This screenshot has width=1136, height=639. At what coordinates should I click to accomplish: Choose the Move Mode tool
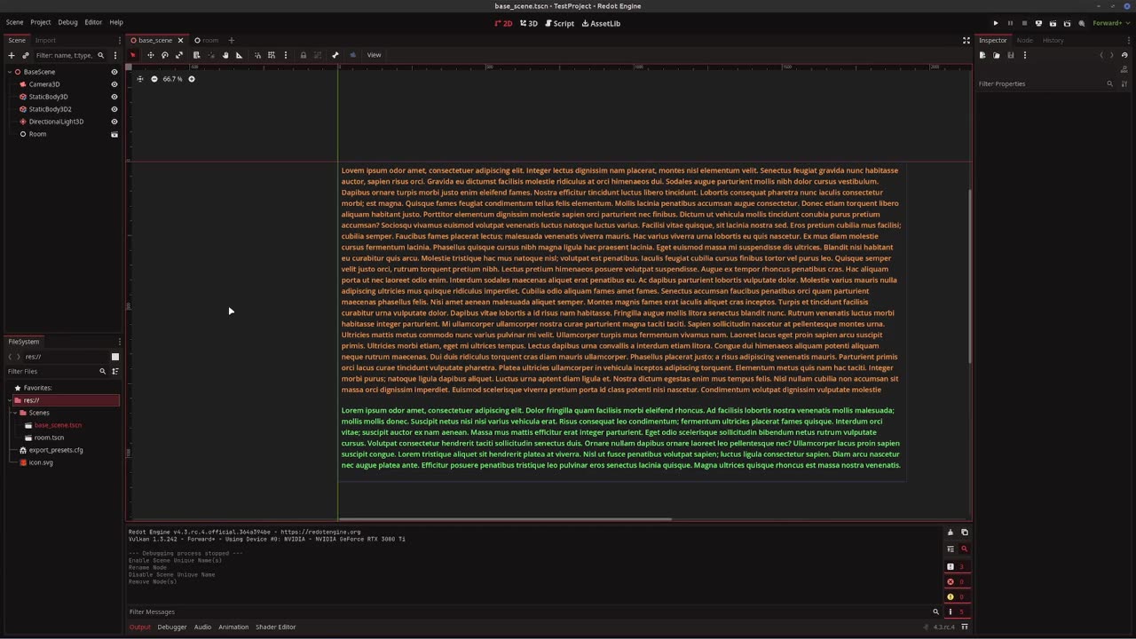click(x=150, y=55)
